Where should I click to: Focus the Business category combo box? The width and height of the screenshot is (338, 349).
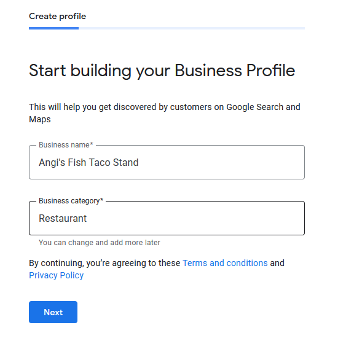167,218
